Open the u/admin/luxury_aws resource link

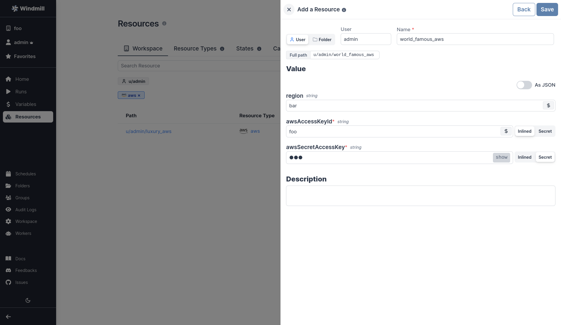[x=149, y=131]
